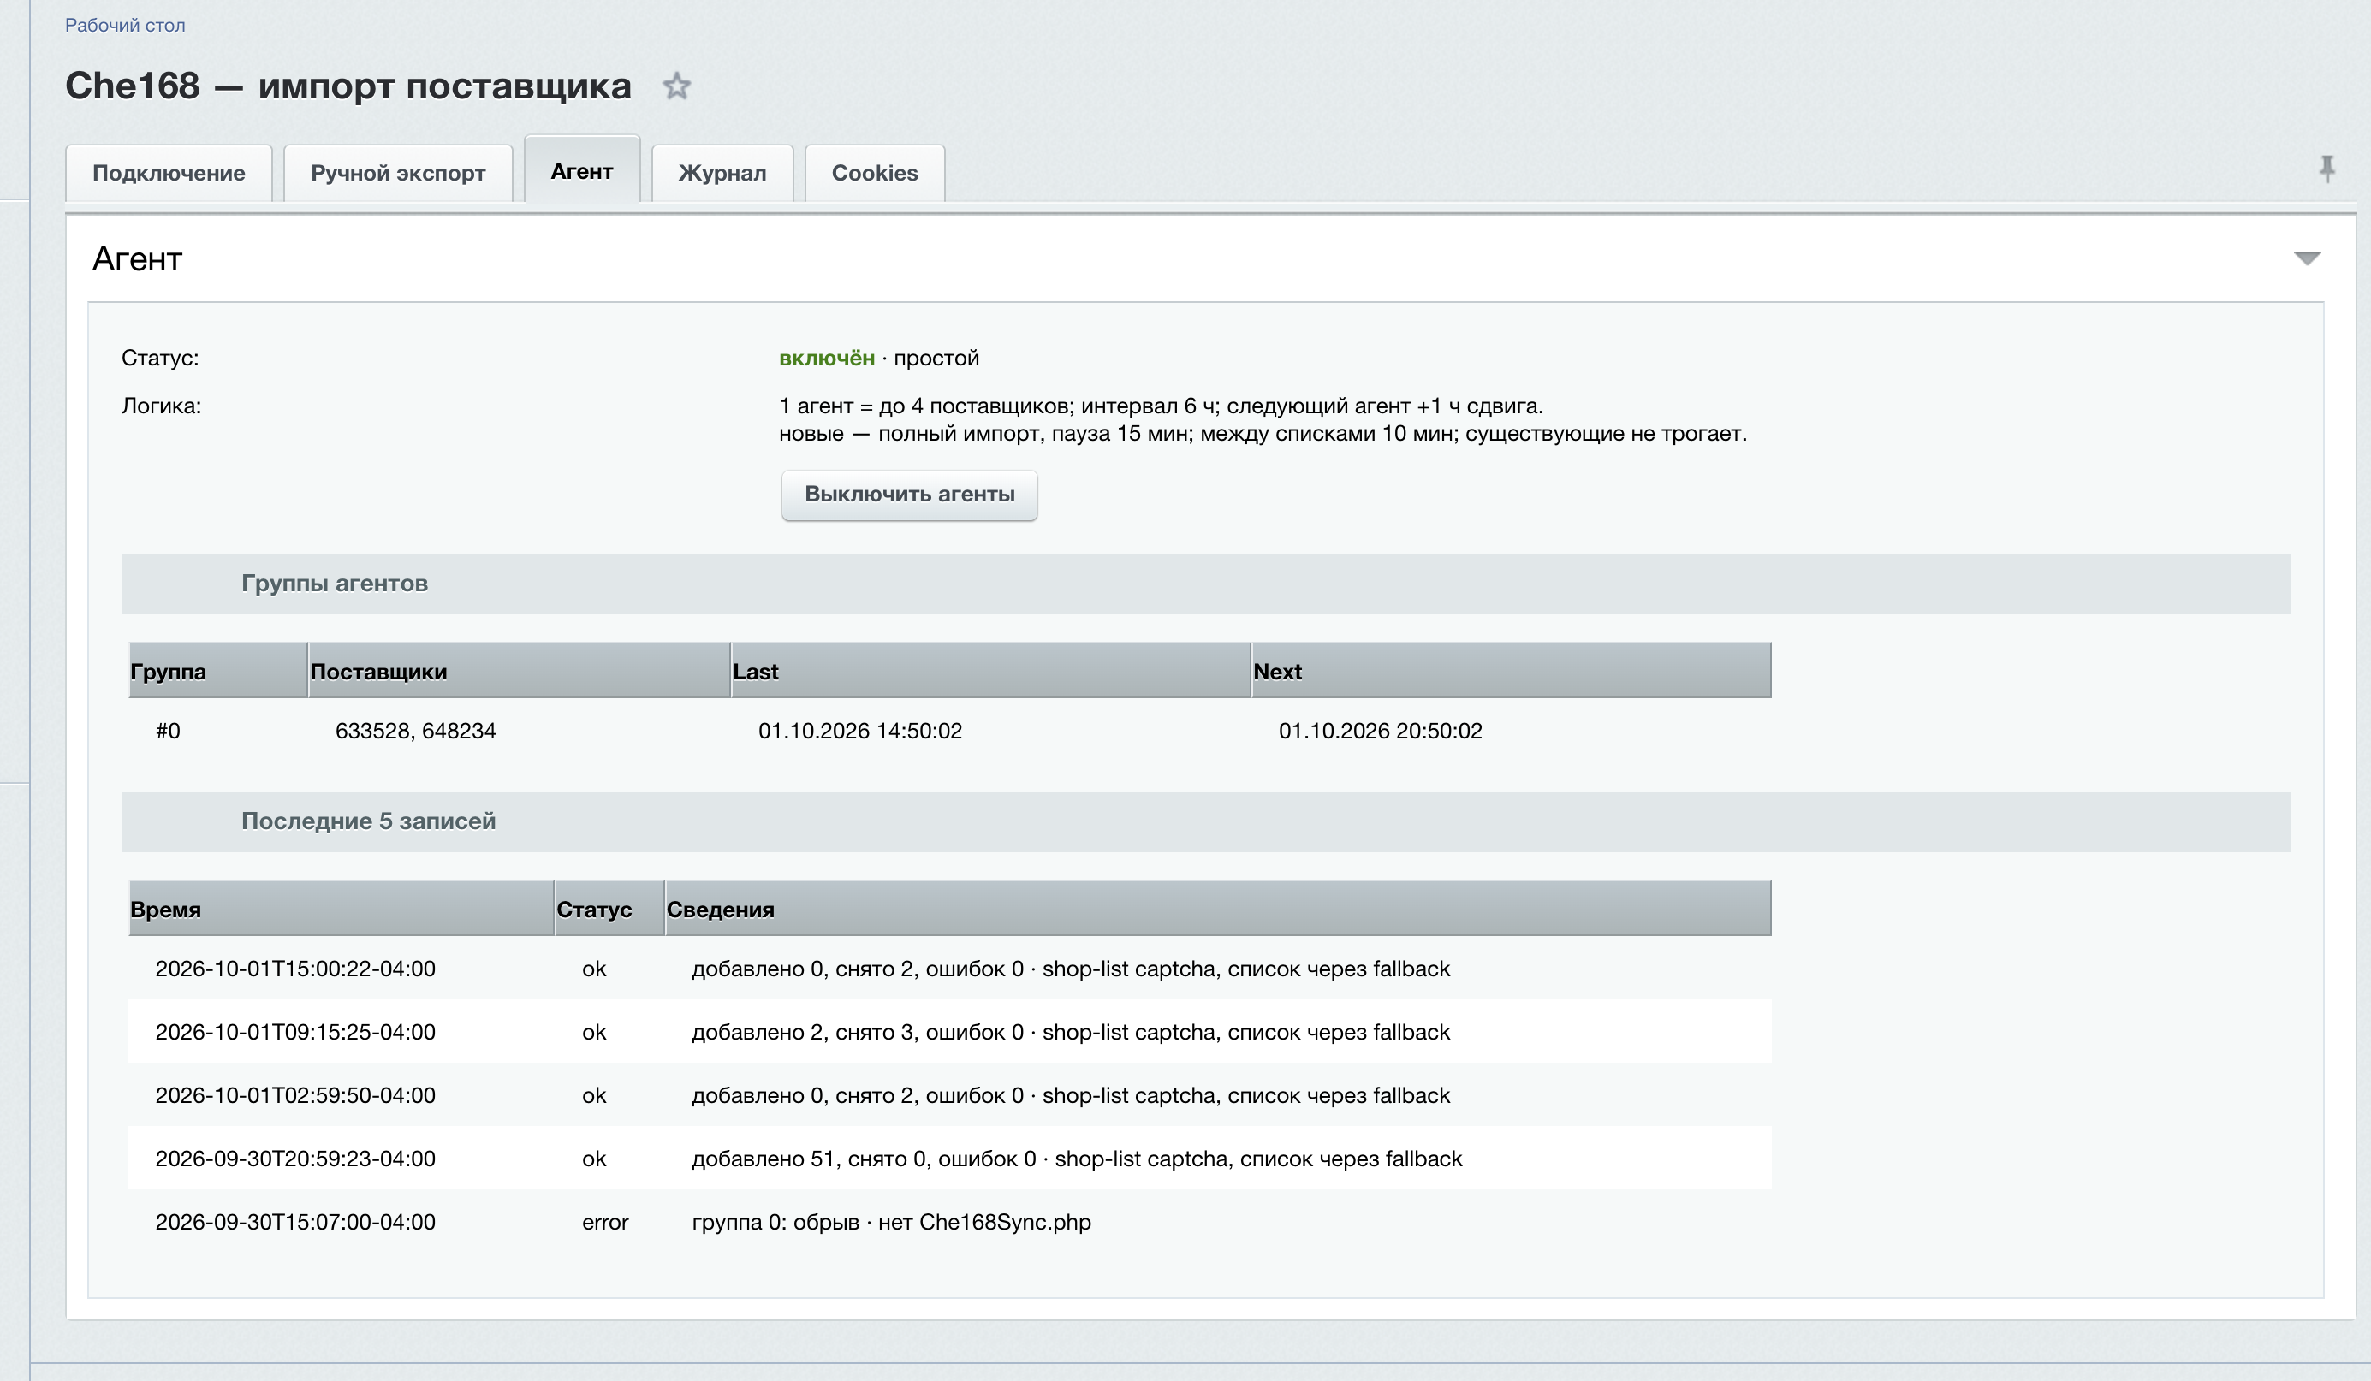Switch to the Ручной экспорт tab
2371x1381 pixels.
coord(398,173)
